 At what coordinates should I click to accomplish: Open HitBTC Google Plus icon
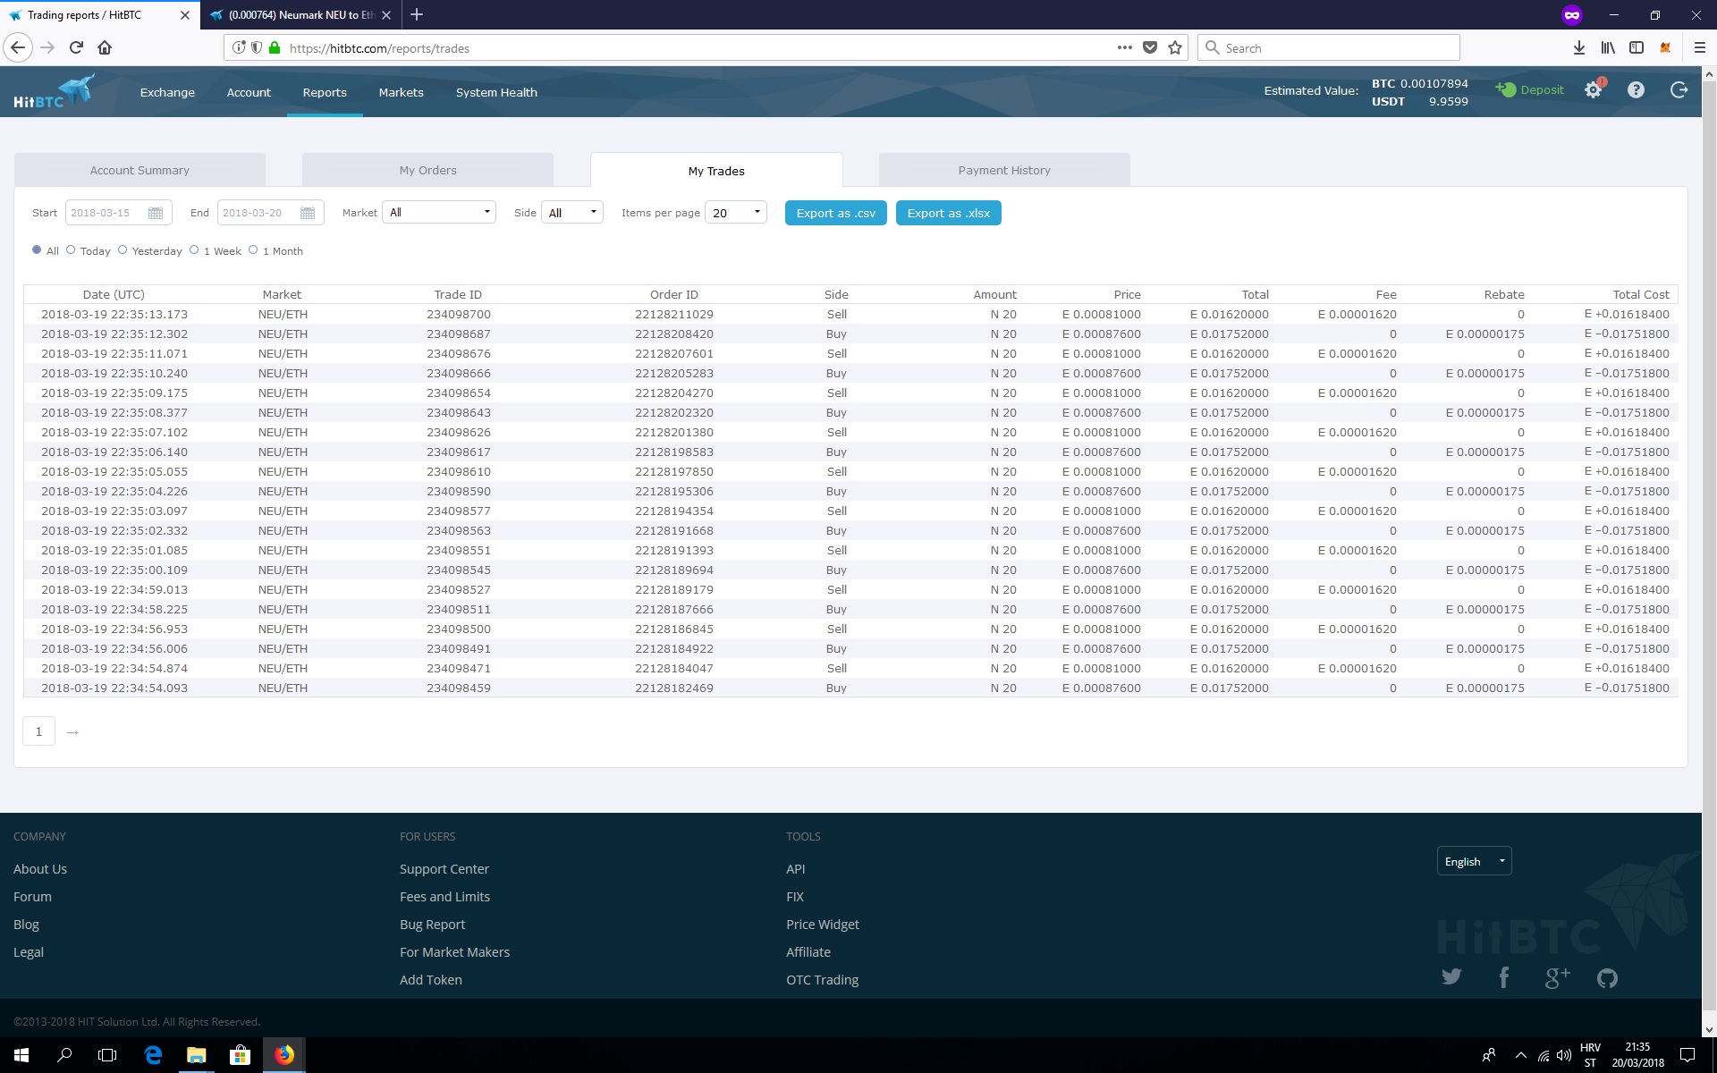coord(1557,978)
